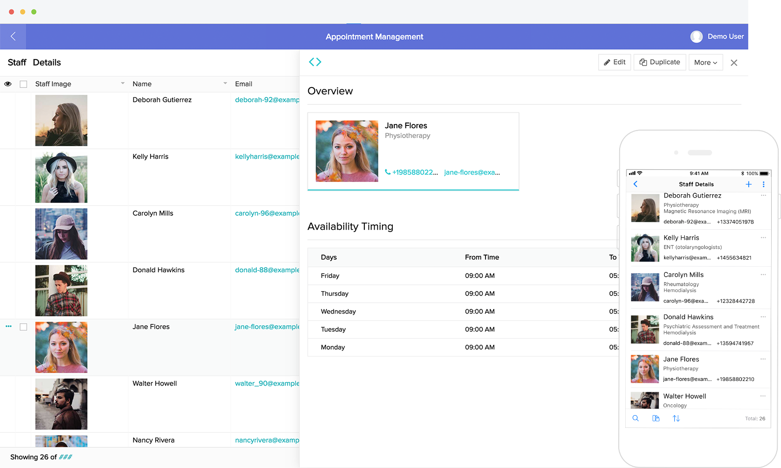Viewport: 781px width, 468px height.
Task: Expand the Name column dropdown arrow
Action: [225, 83]
